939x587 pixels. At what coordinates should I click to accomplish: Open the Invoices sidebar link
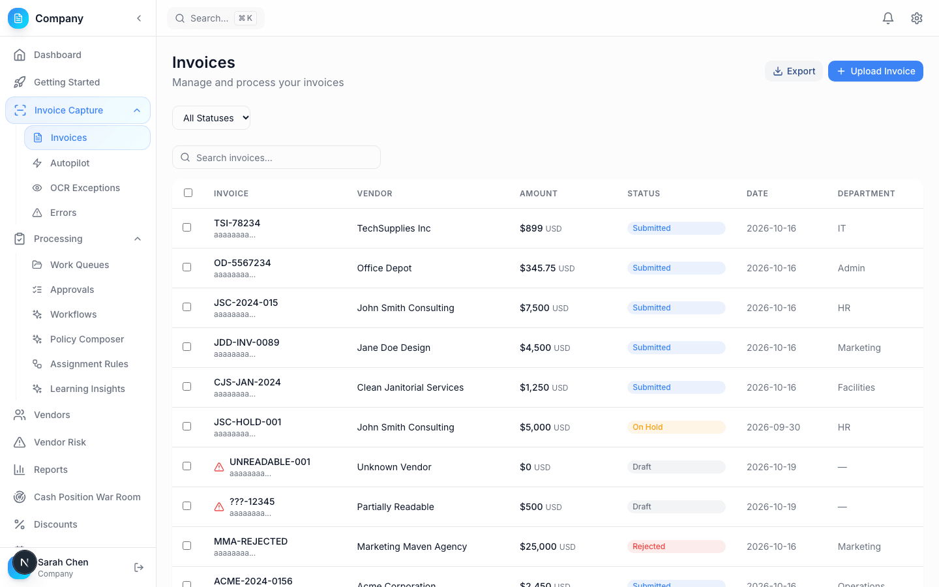click(x=87, y=138)
